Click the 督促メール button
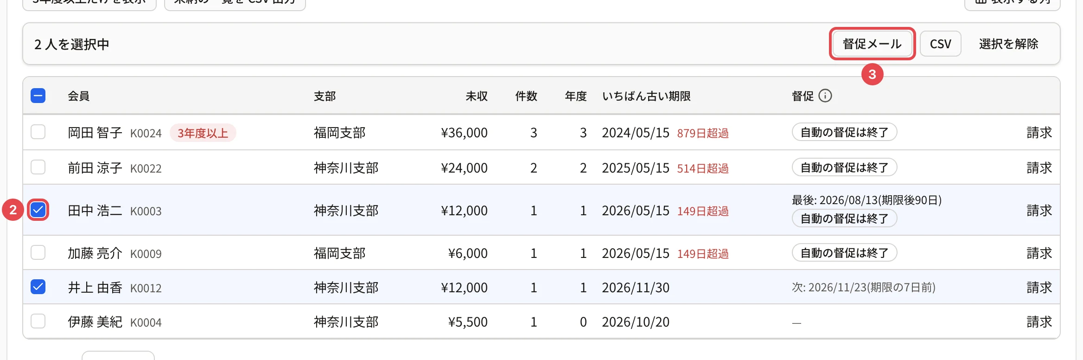 (x=872, y=44)
